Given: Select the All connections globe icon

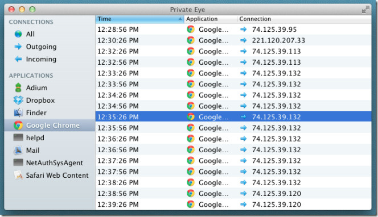Looking at the screenshot, I should [18, 34].
